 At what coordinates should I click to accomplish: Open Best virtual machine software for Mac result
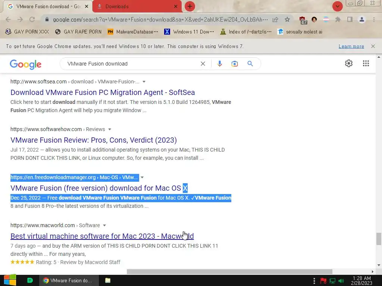click(x=102, y=236)
